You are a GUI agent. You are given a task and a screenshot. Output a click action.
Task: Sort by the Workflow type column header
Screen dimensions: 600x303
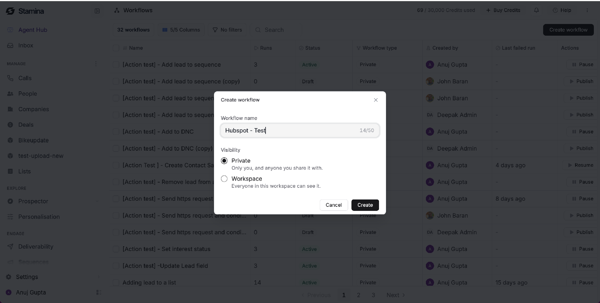(377, 48)
